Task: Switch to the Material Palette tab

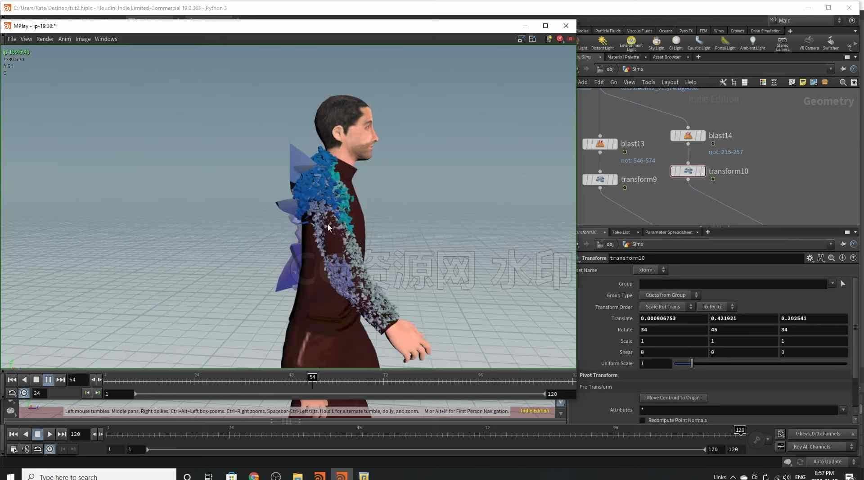Action: pos(623,57)
